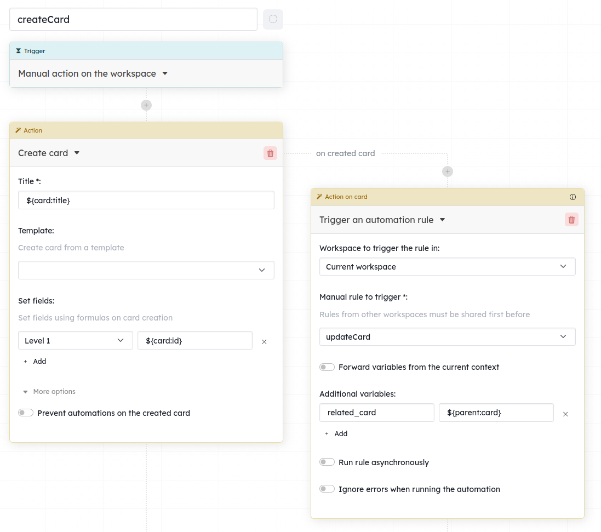Add another field under Set fields
Image resolution: width=601 pixels, height=532 pixels.
(x=35, y=362)
